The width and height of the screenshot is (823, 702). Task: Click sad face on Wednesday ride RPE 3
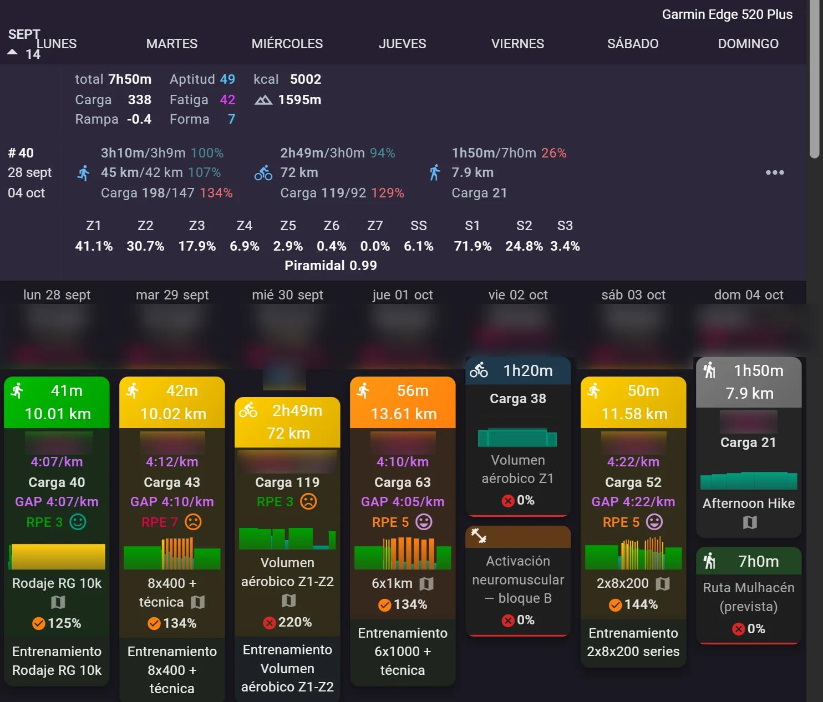tap(308, 501)
